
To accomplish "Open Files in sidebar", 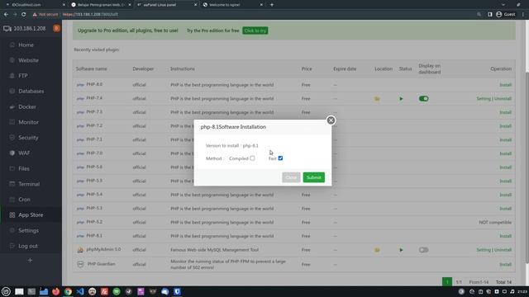I will click(24, 168).
